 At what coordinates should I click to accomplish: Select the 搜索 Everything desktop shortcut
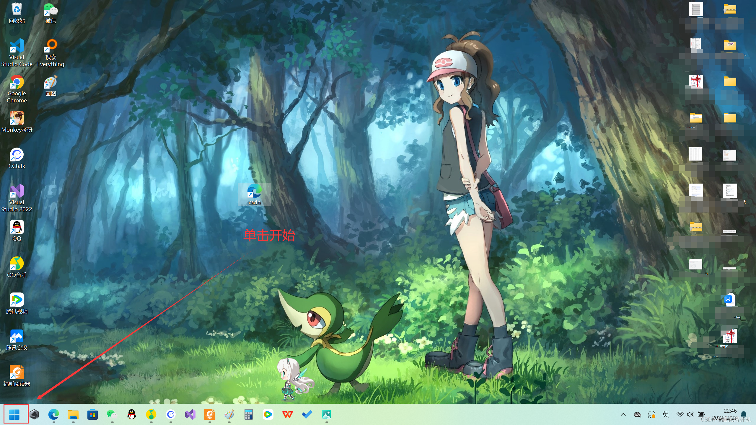point(51,53)
